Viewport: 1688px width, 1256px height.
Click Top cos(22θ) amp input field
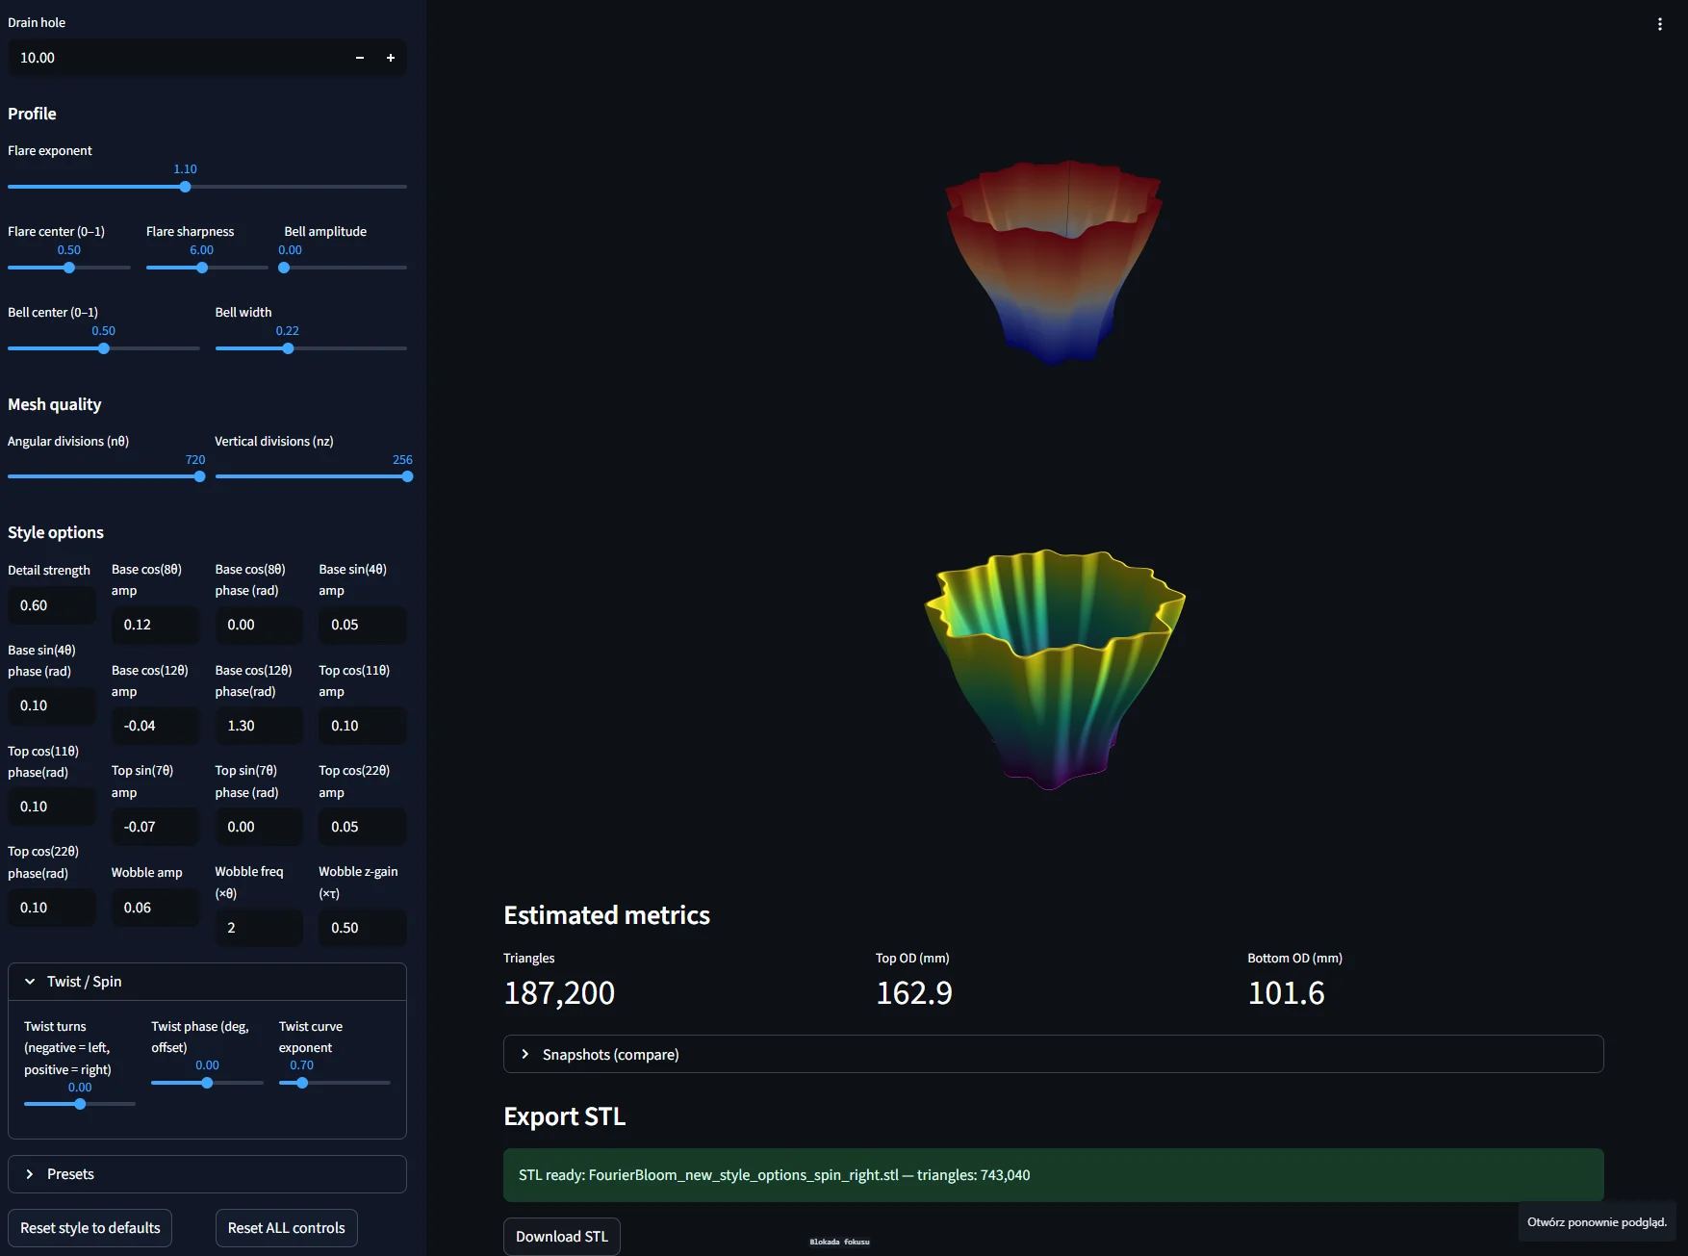363,827
